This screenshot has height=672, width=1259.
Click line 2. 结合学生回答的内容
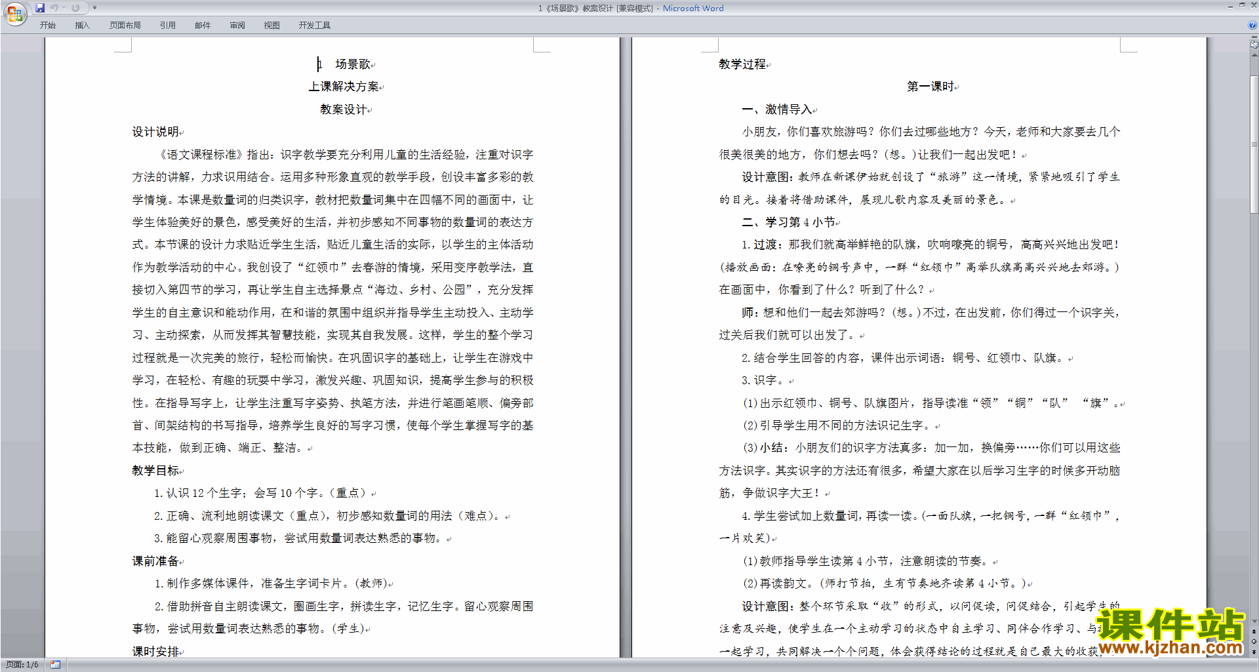click(904, 358)
